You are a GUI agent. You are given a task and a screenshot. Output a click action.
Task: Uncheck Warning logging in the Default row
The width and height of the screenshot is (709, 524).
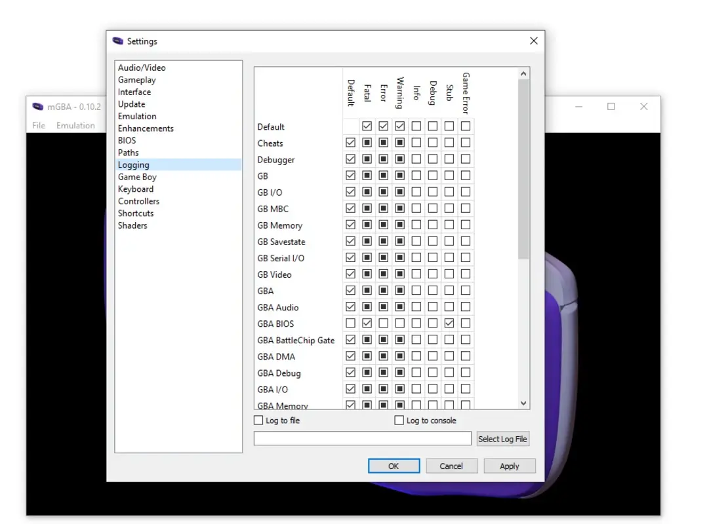(399, 126)
